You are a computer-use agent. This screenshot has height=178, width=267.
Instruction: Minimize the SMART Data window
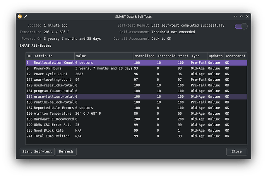pyautogui.click(x=235, y=17)
